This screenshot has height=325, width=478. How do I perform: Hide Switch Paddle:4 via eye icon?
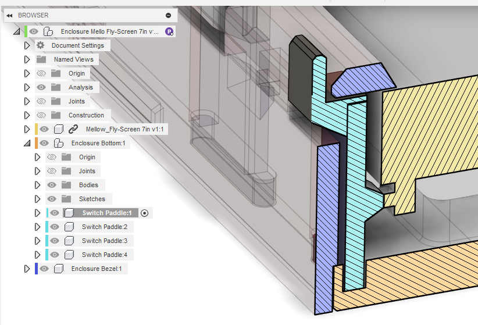(x=55, y=255)
